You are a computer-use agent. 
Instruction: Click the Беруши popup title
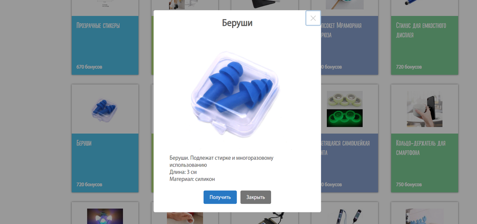coord(237,23)
